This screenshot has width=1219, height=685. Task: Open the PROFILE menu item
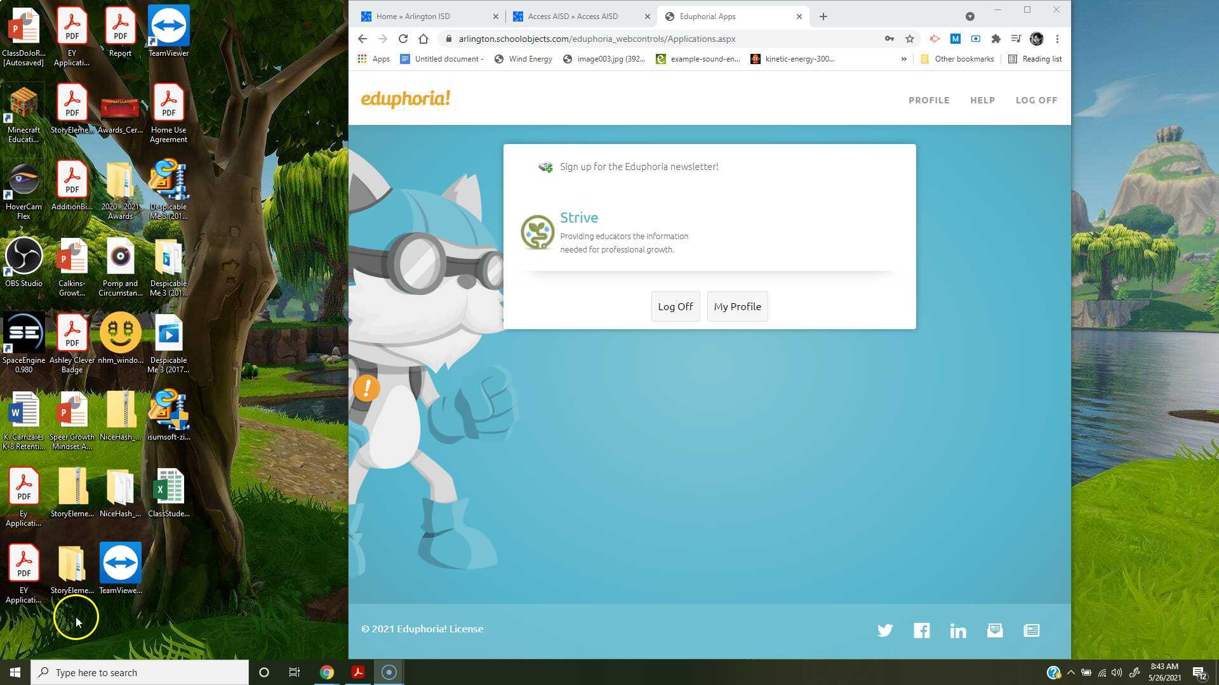point(929,100)
